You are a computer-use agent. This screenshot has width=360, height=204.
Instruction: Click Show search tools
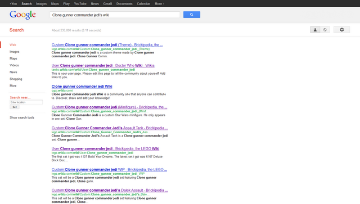click(x=22, y=117)
